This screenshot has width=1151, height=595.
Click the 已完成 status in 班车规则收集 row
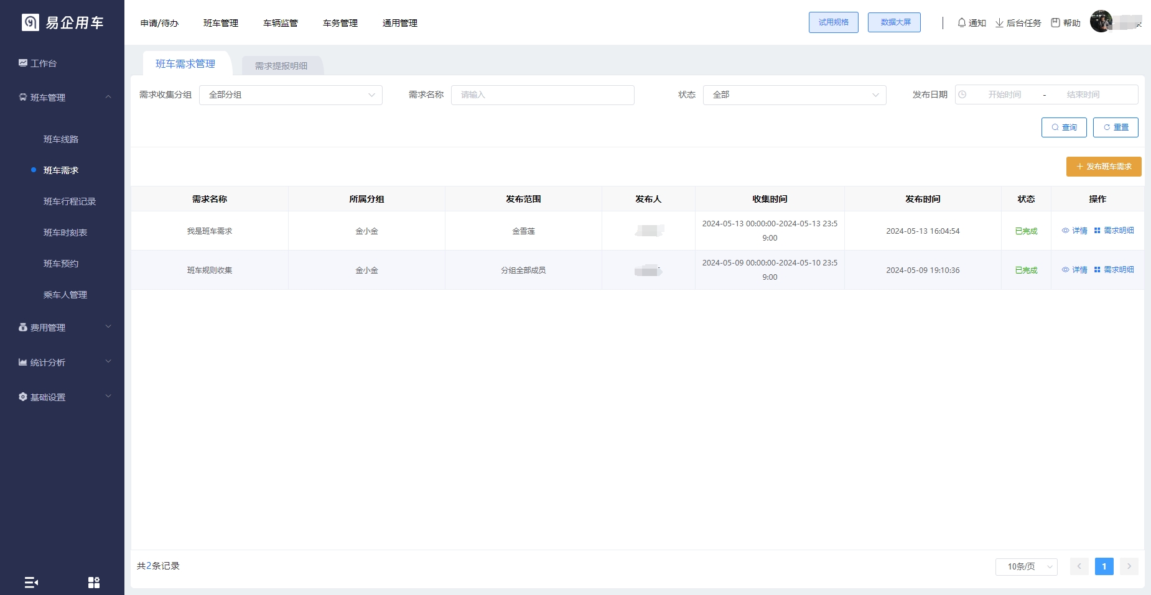point(1026,270)
